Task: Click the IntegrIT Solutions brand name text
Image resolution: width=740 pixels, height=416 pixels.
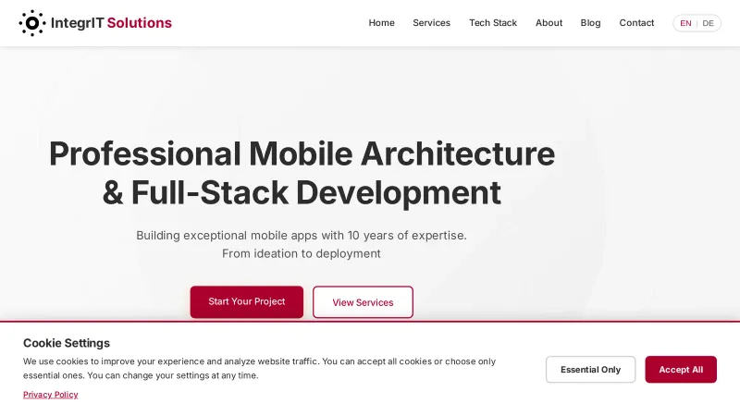Action: [111, 23]
